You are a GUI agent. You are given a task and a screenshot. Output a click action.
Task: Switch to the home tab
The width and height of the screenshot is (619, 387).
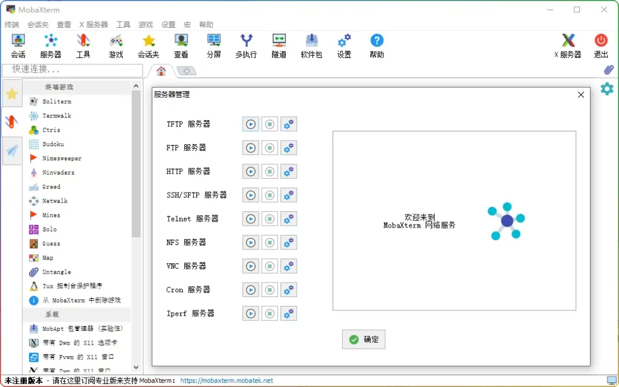(161, 71)
